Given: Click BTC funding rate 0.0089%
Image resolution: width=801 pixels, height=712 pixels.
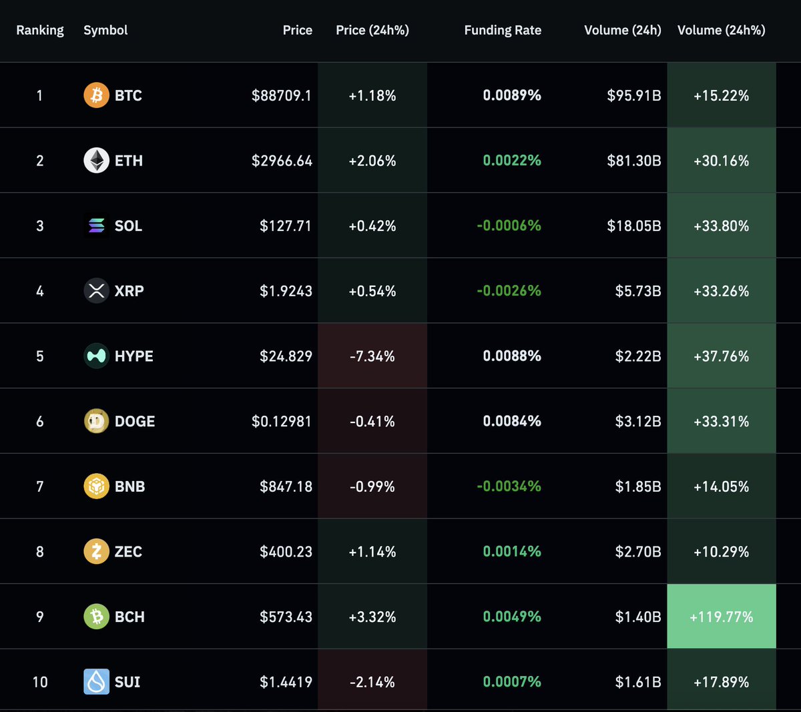Looking at the screenshot, I should tap(512, 95).
